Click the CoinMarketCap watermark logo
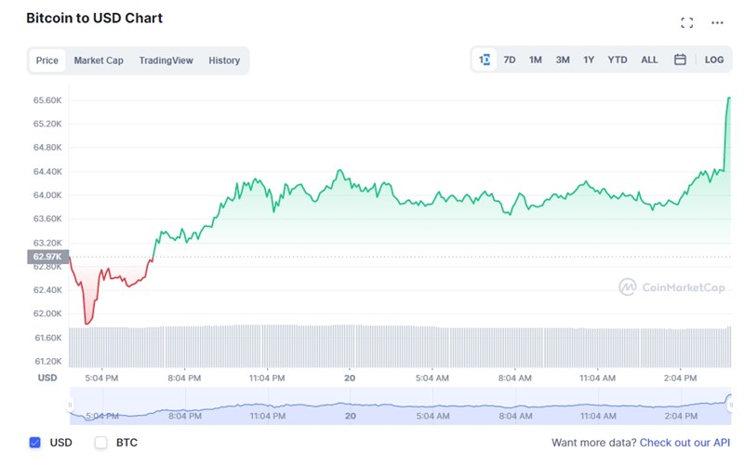744x466 pixels. point(673,287)
